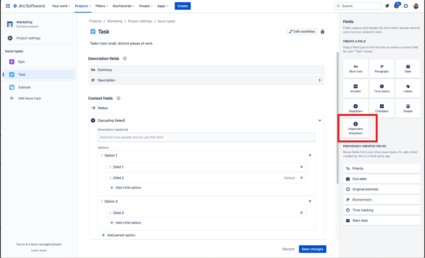Select the Checkbox field type
The height and width of the screenshot is (258, 425).
(x=382, y=108)
